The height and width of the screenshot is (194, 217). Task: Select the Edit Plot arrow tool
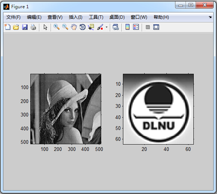[x=45, y=27]
